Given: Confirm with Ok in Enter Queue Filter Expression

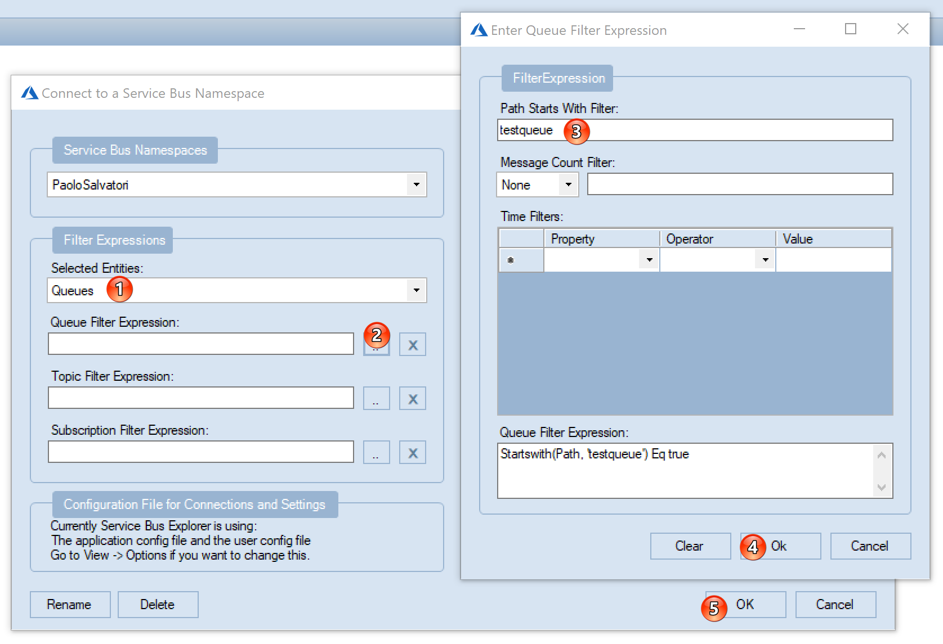Looking at the screenshot, I should tap(780, 546).
